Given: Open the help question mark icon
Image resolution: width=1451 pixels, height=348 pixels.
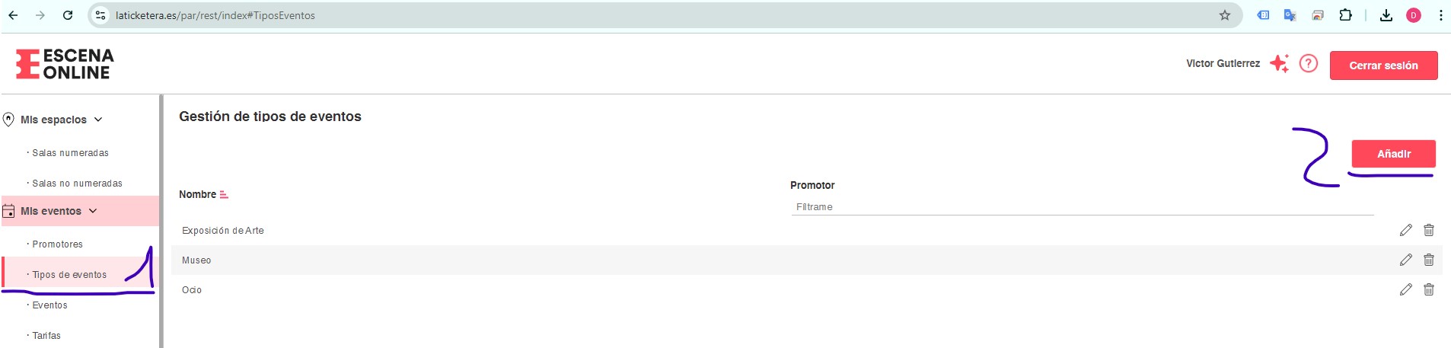Looking at the screenshot, I should point(1308,63).
